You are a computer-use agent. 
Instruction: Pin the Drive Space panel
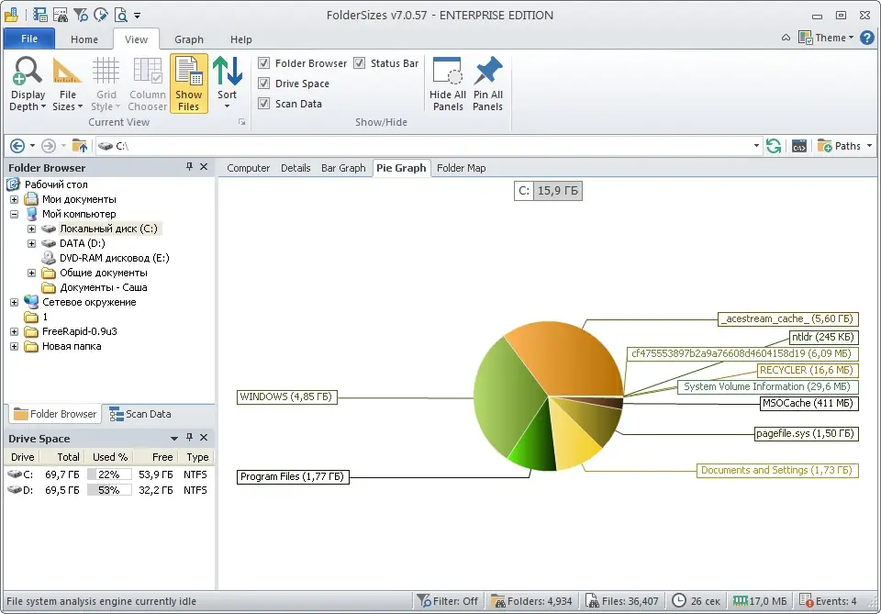click(x=189, y=438)
